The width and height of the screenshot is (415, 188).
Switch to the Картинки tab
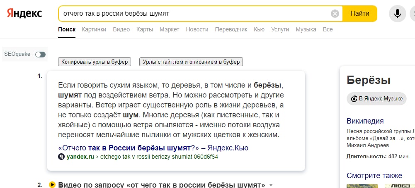pyautogui.click(x=94, y=29)
